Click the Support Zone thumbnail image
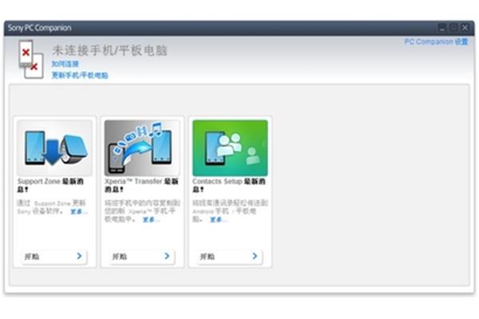 (54, 148)
